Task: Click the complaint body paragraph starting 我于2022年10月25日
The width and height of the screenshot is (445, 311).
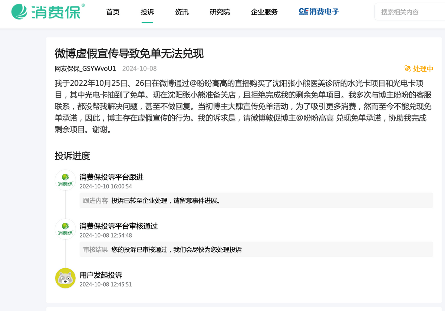Action: point(243,107)
